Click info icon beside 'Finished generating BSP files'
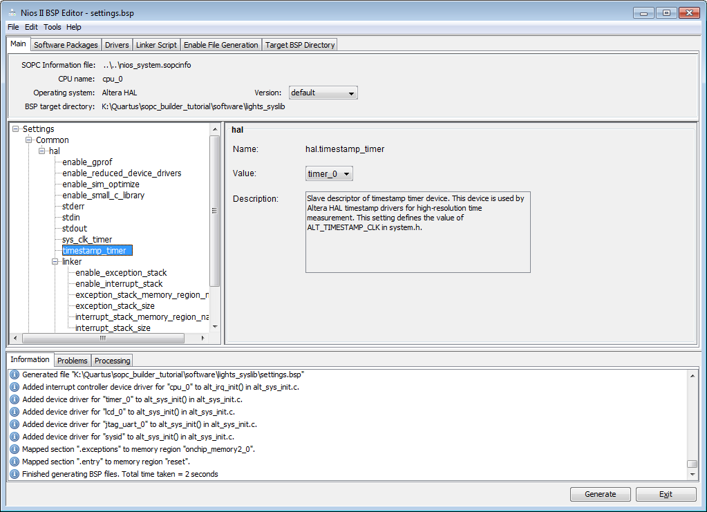Viewport: 707px width, 512px height. click(x=15, y=474)
